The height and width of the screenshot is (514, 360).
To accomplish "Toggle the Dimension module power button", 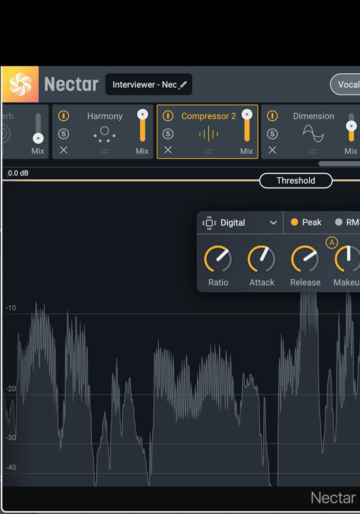I will (272, 116).
